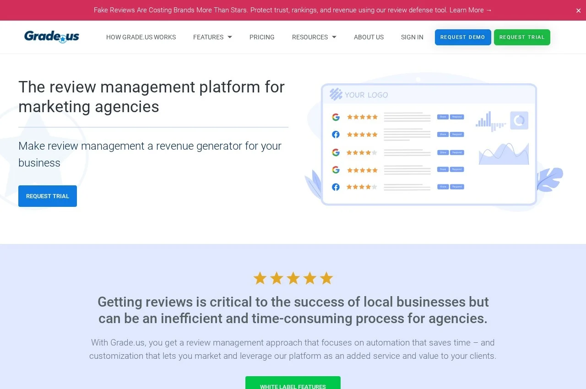Go to homepage via Grade.us logo
The height and width of the screenshot is (389, 586).
point(52,37)
